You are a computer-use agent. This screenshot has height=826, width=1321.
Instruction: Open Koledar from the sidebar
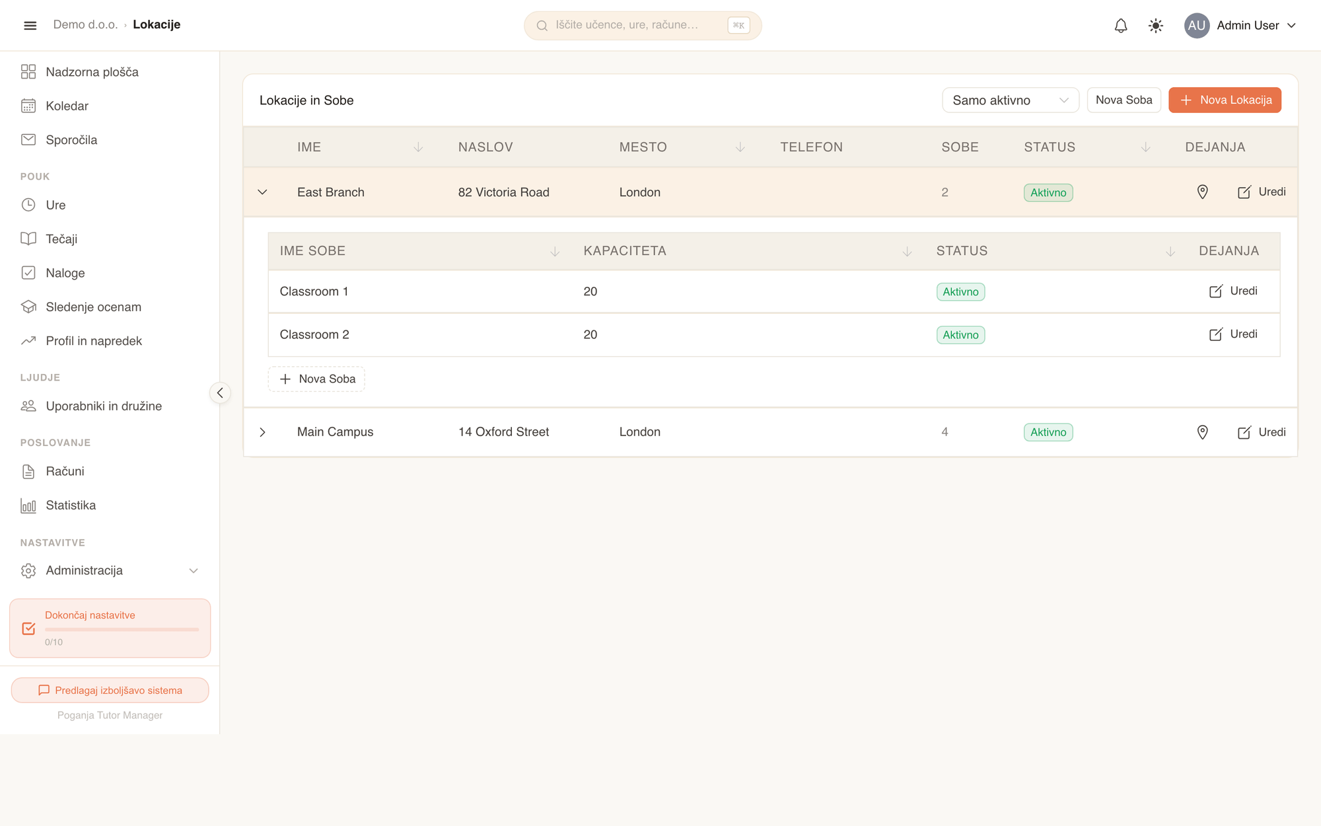(67, 106)
